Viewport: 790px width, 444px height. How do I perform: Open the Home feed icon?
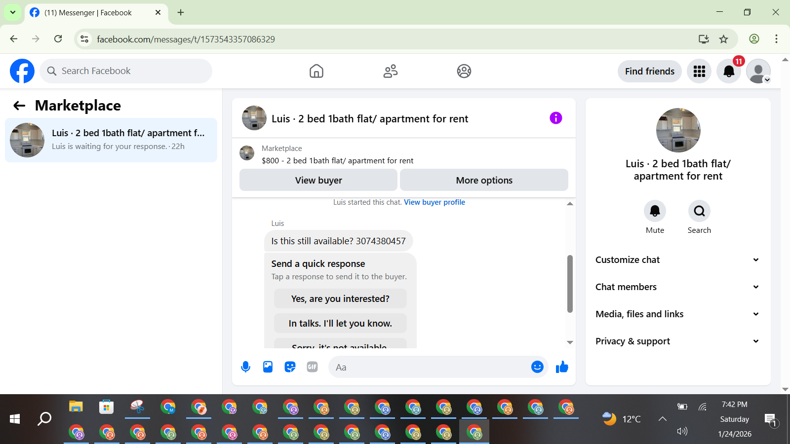click(316, 71)
